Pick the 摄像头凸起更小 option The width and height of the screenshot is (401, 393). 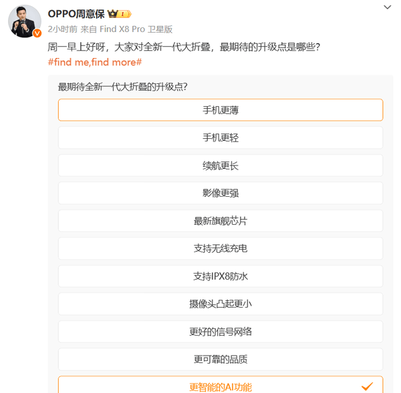tap(221, 304)
